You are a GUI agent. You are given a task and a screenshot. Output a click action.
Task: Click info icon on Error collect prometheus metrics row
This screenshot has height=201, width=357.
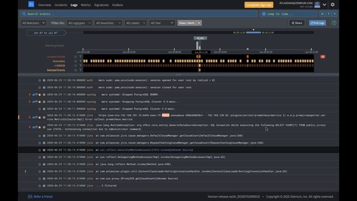pyautogui.click(x=44, y=117)
